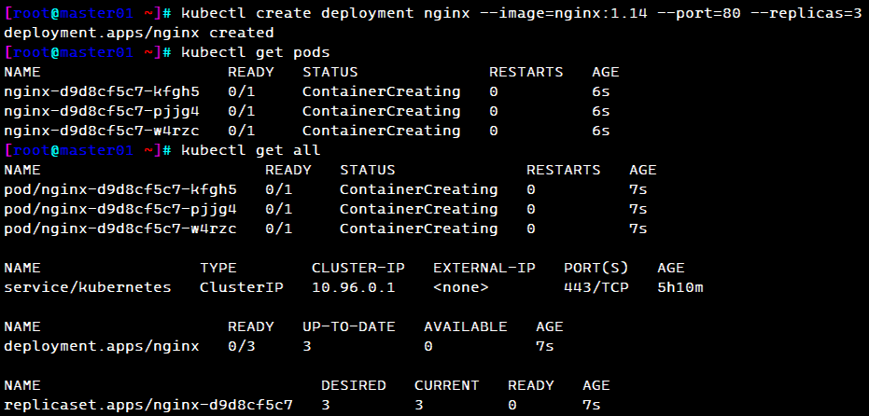
Task: Click the AVAILABLE column header
Action: click(466, 326)
